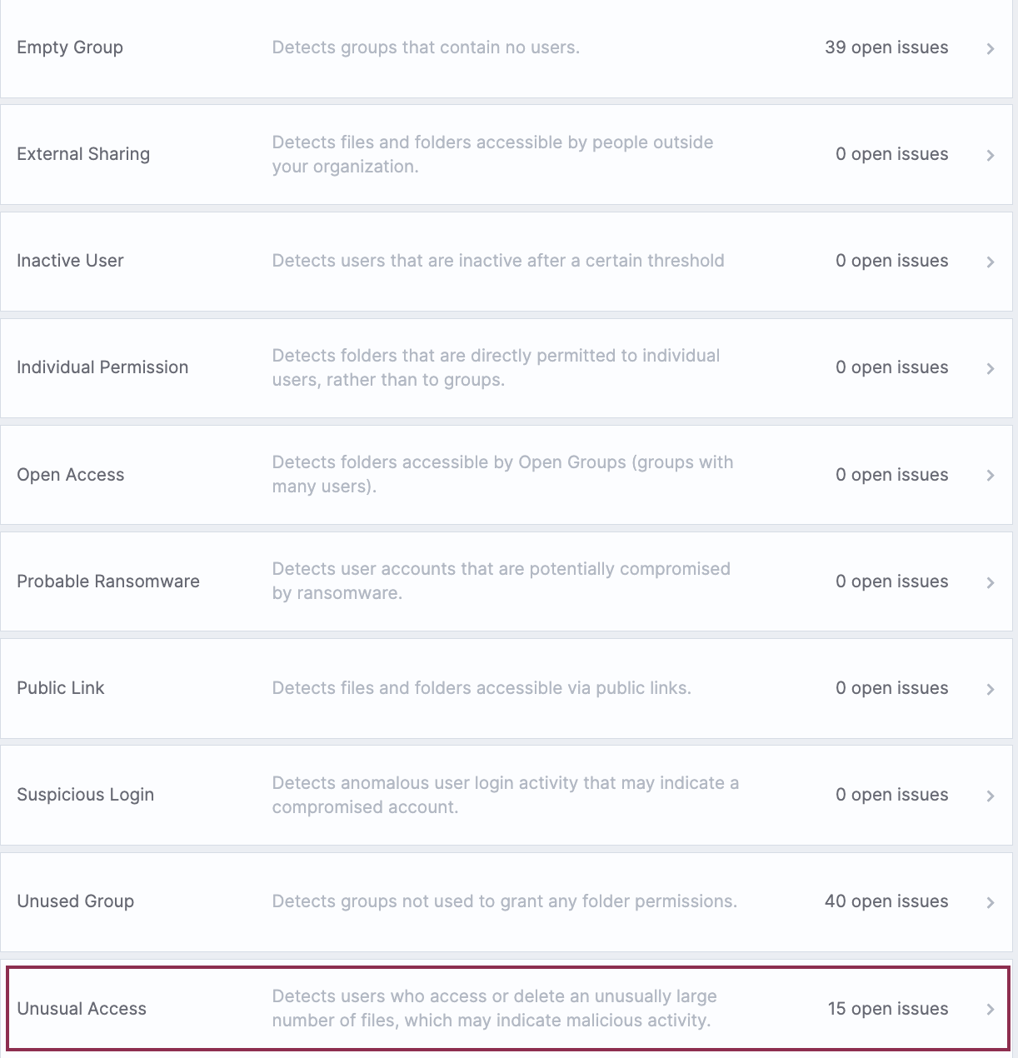The image size is (1018, 1058).
Task: Expand Unused Group with its chevron
Action: pyautogui.click(x=991, y=902)
